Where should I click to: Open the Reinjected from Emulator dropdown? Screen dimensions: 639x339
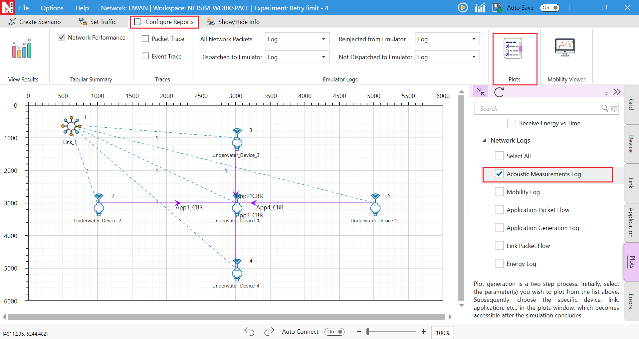447,39
